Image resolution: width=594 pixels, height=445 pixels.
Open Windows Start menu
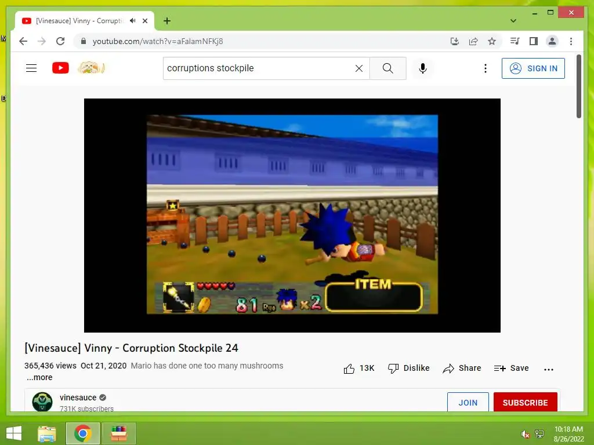14,433
